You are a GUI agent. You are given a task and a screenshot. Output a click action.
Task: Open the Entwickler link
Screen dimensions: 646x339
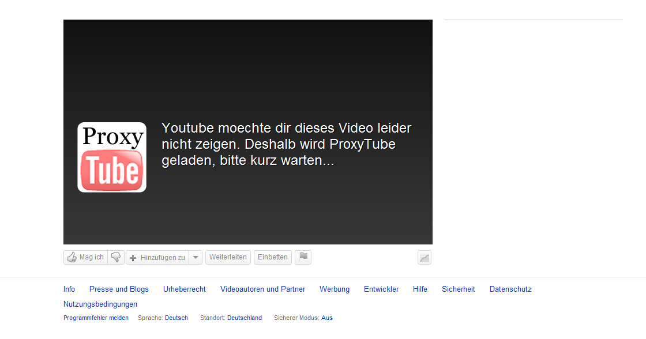[381, 289]
